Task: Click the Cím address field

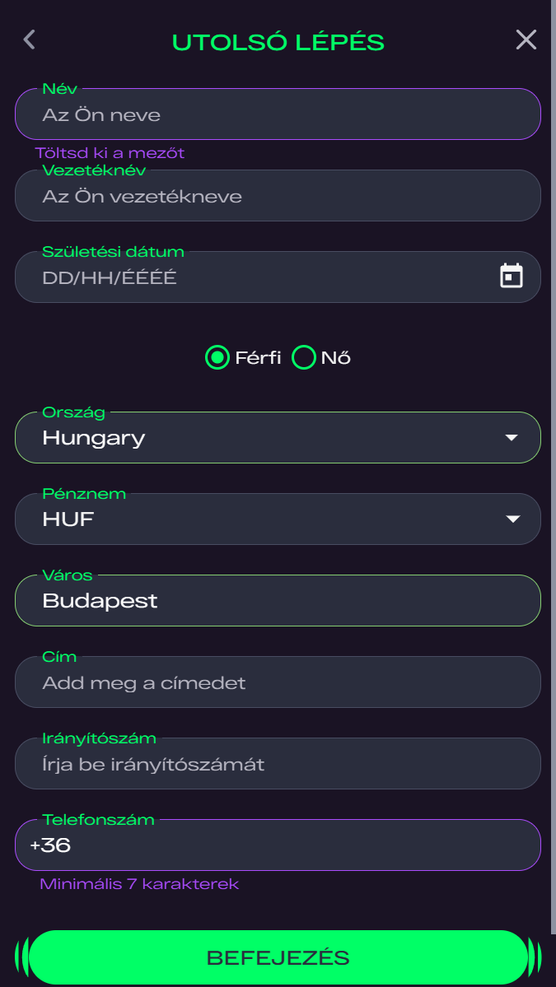Action: 277,682
